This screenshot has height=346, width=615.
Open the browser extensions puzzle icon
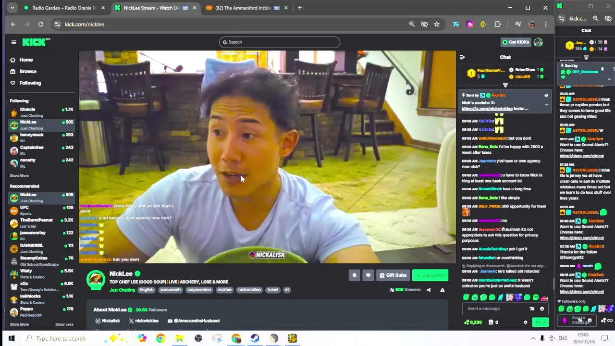tap(498, 25)
